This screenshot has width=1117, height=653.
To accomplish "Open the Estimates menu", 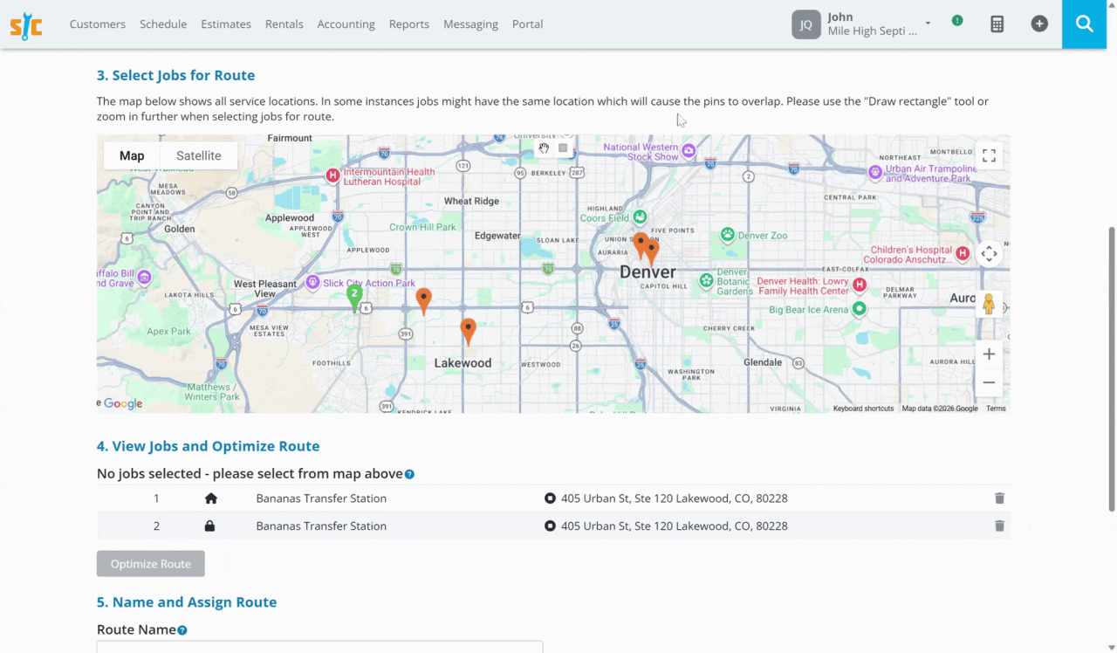I will coord(226,24).
